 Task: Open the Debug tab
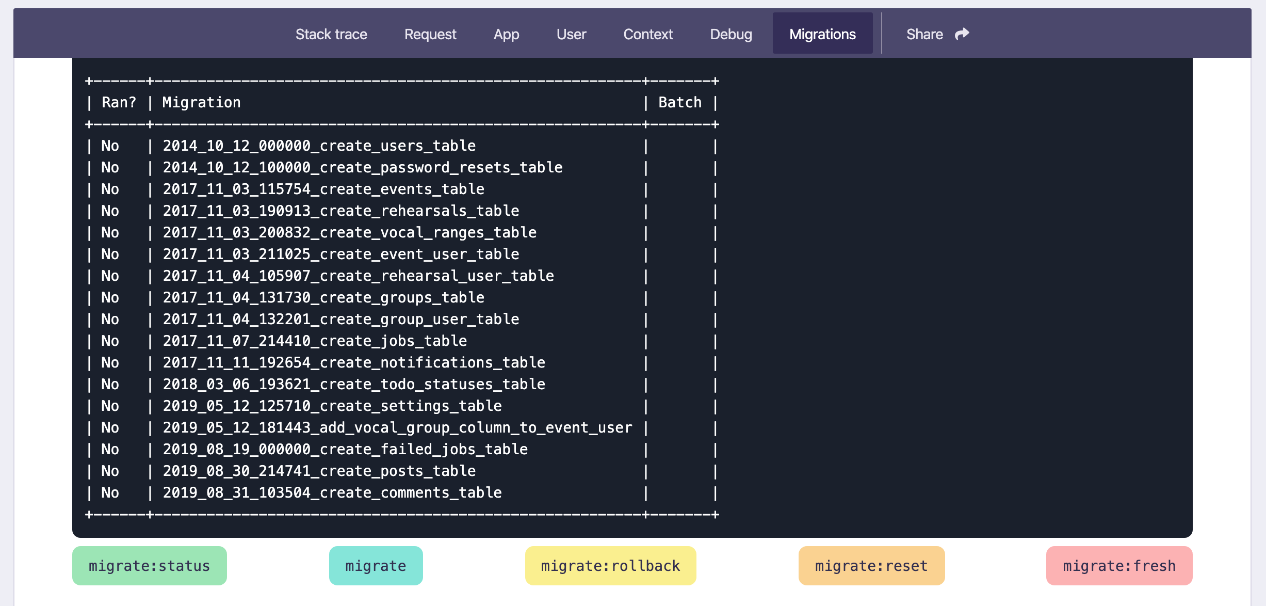click(731, 34)
